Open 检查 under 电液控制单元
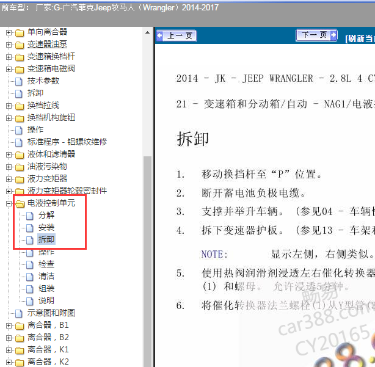 pyautogui.click(x=46, y=264)
